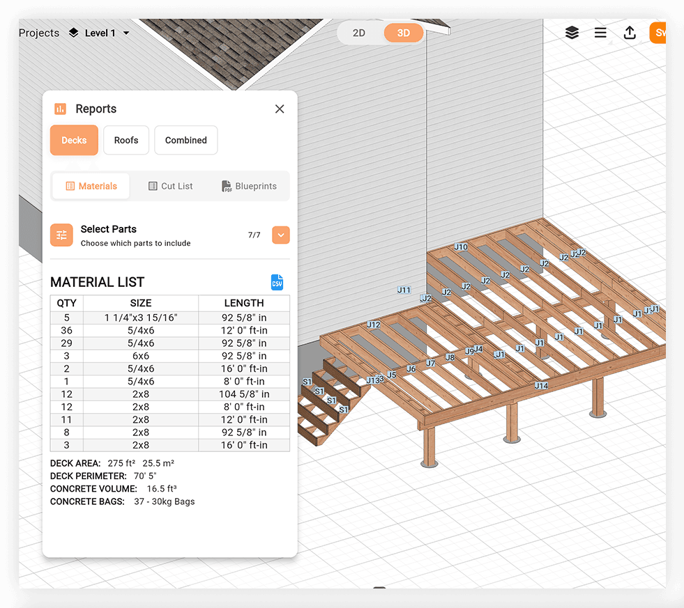Viewport: 684px width, 608px height.
Task: Click the Select Parts filter sliders icon
Action: pyautogui.click(x=61, y=235)
